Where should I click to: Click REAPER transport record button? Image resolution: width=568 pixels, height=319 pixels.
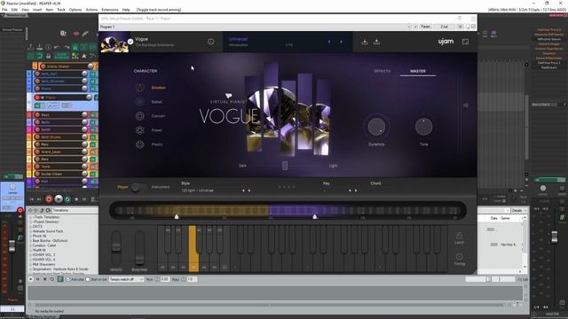49,198
